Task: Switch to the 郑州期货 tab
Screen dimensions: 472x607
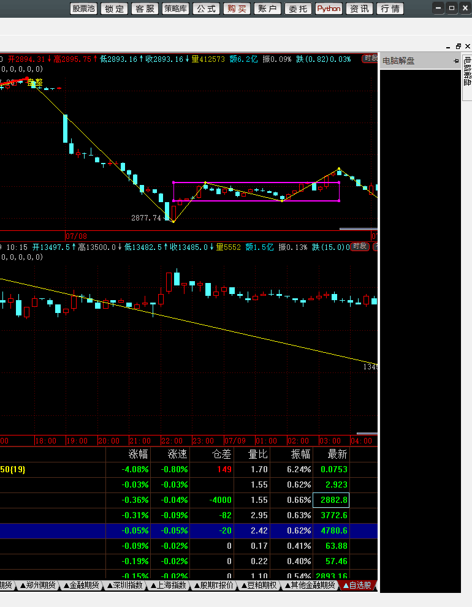Action: 37,585
